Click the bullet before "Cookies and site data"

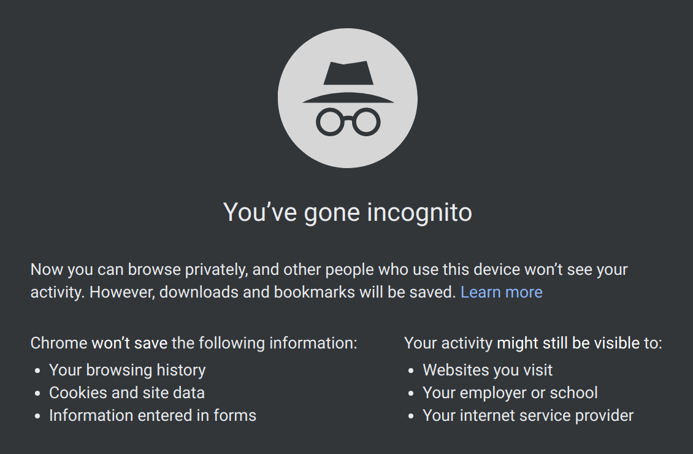click(37, 393)
